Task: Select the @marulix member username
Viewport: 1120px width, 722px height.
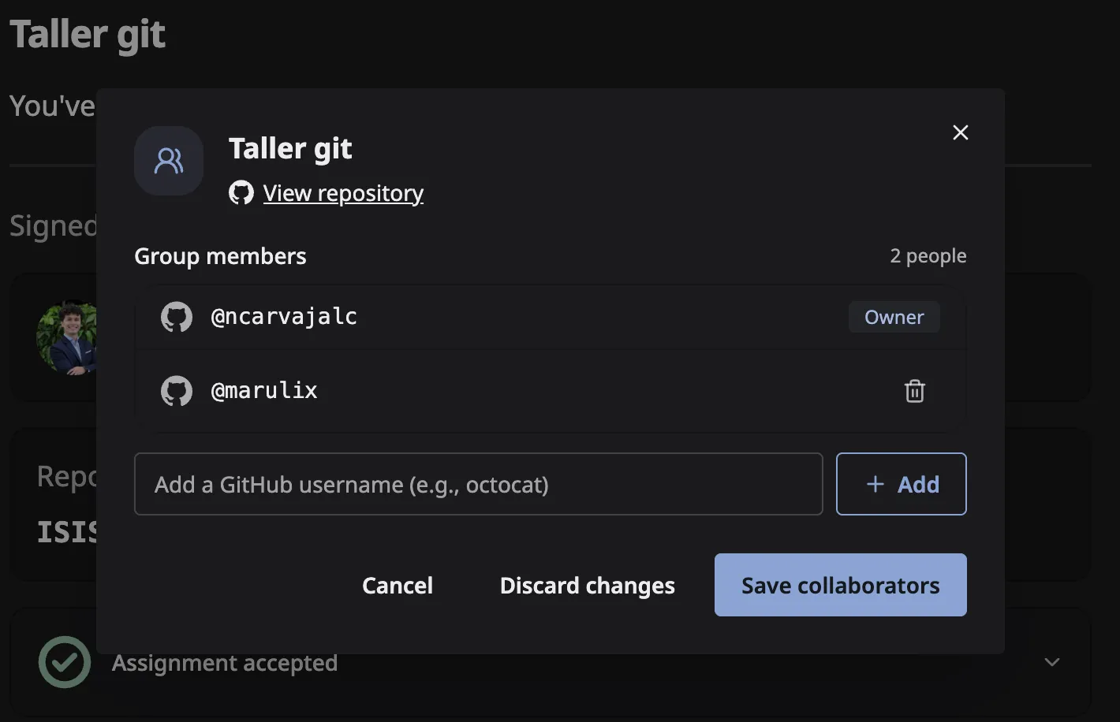Action: coord(264,390)
